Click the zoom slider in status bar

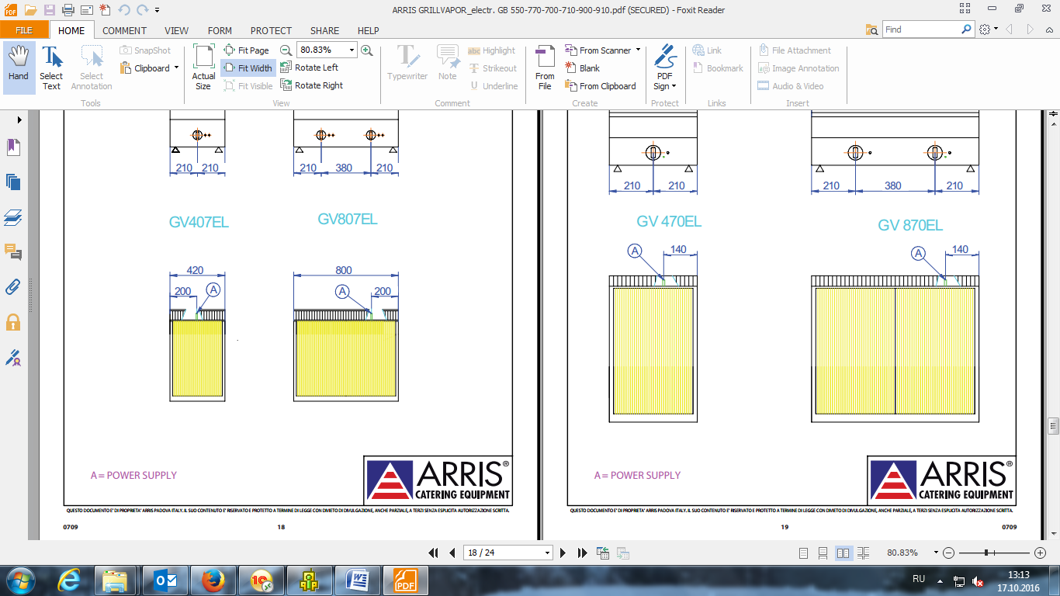click(994, 553)
